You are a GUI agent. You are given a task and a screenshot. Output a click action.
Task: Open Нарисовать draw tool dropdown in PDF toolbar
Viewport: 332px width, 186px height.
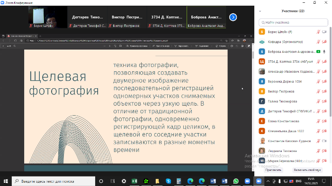191,46
